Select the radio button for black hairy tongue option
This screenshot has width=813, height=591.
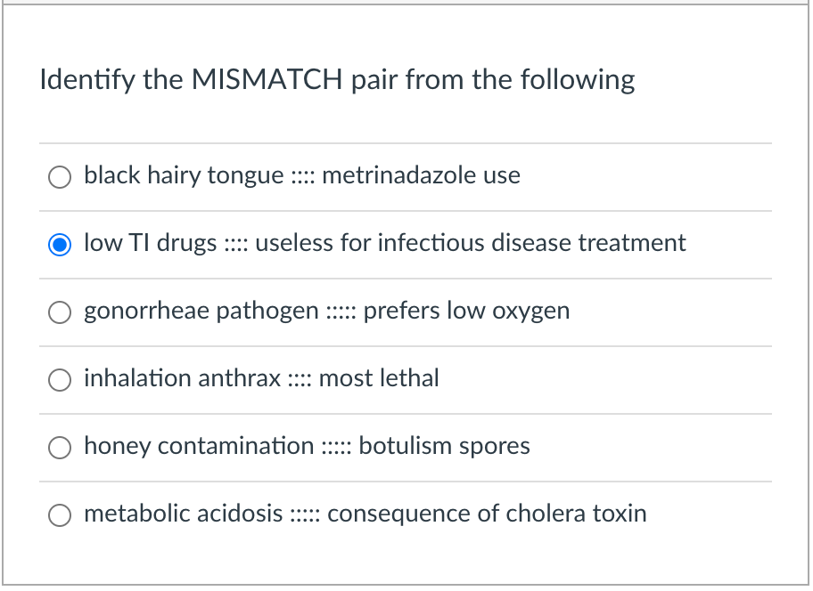point(59,177)
